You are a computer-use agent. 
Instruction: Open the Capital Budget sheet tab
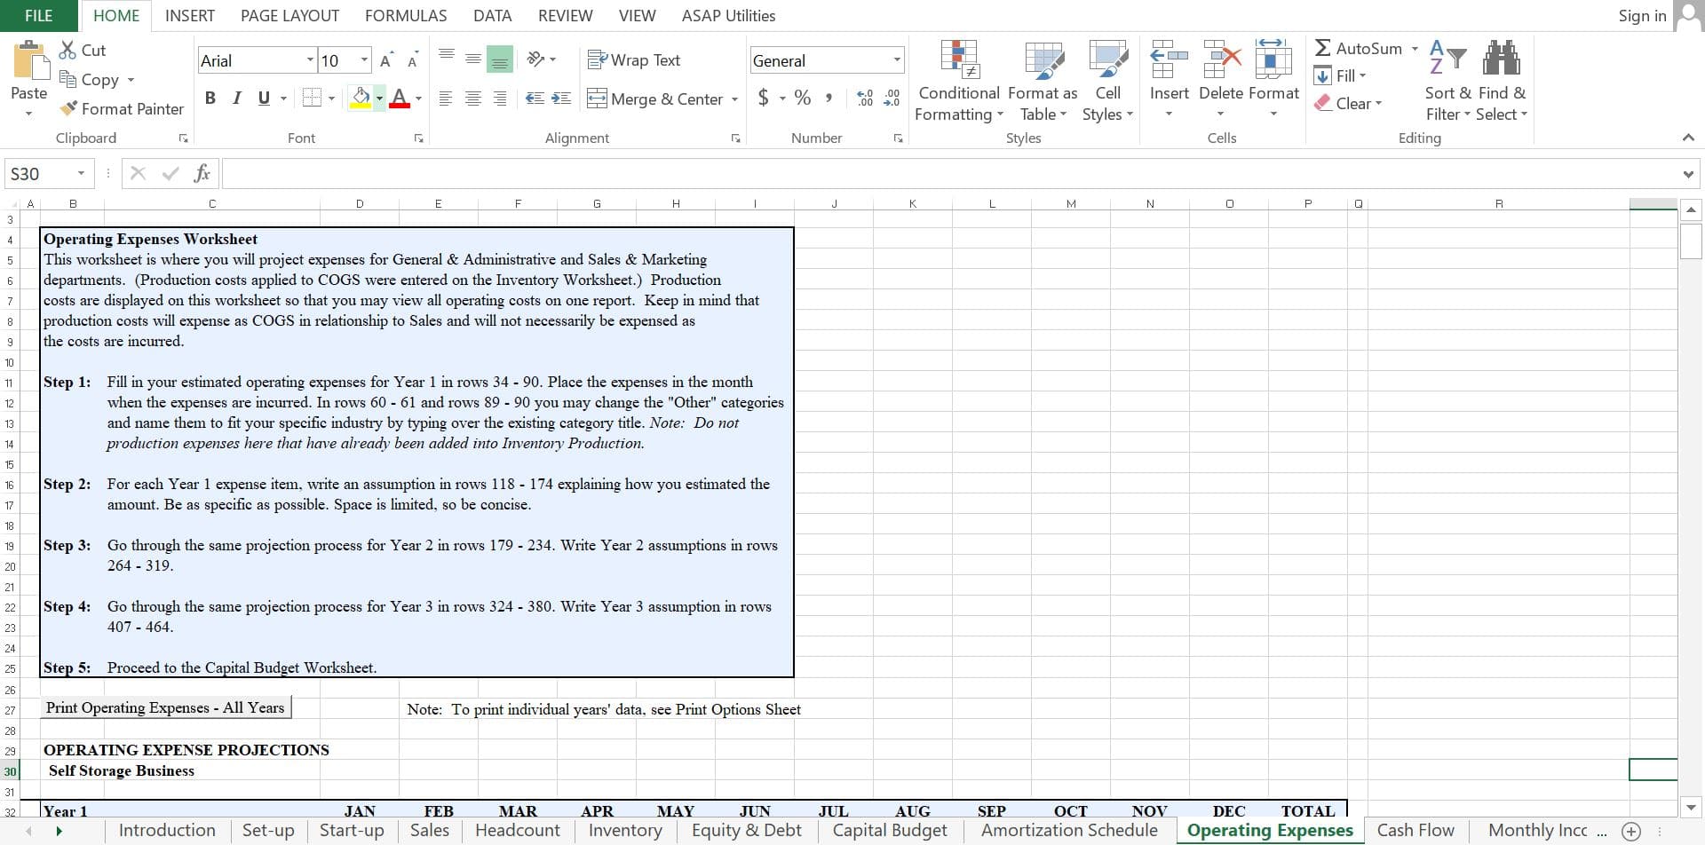890,830
